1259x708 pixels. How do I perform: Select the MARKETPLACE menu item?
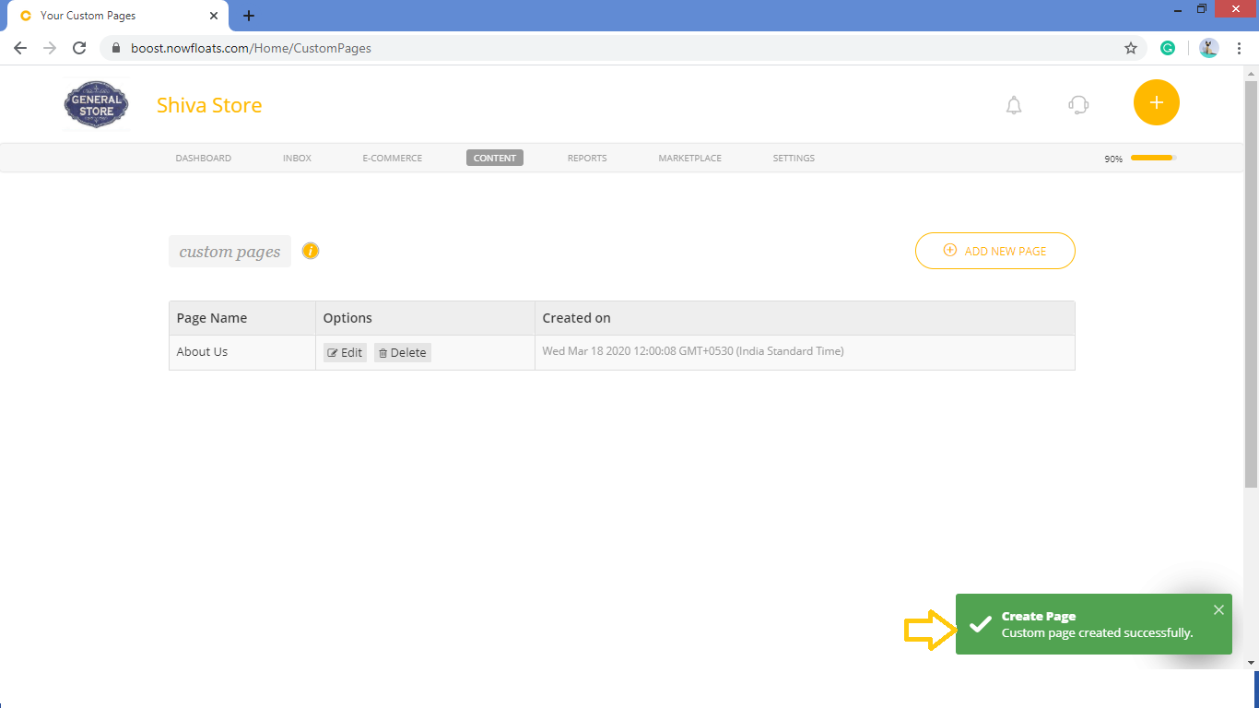click(x=689, y=158)
